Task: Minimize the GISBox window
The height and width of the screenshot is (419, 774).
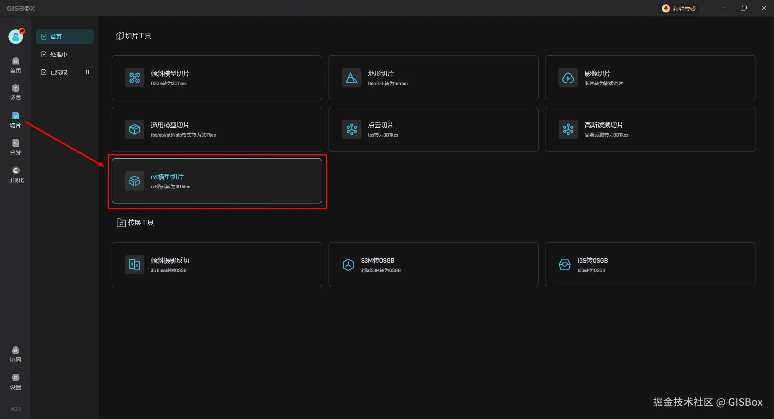Action: [x=724, y=8]
